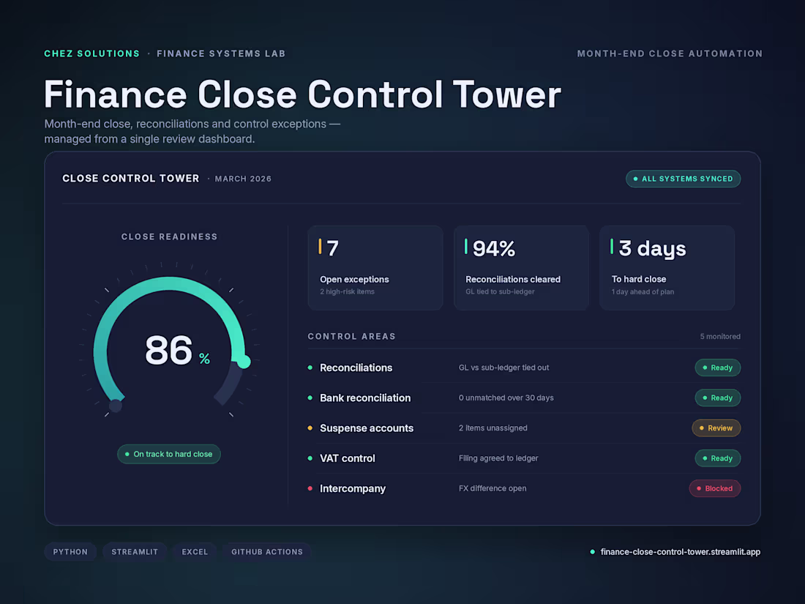The height and width of the screenshot is (604, 805).
Task: Open the 7 Open exceptions card
Action: point(375,267)
